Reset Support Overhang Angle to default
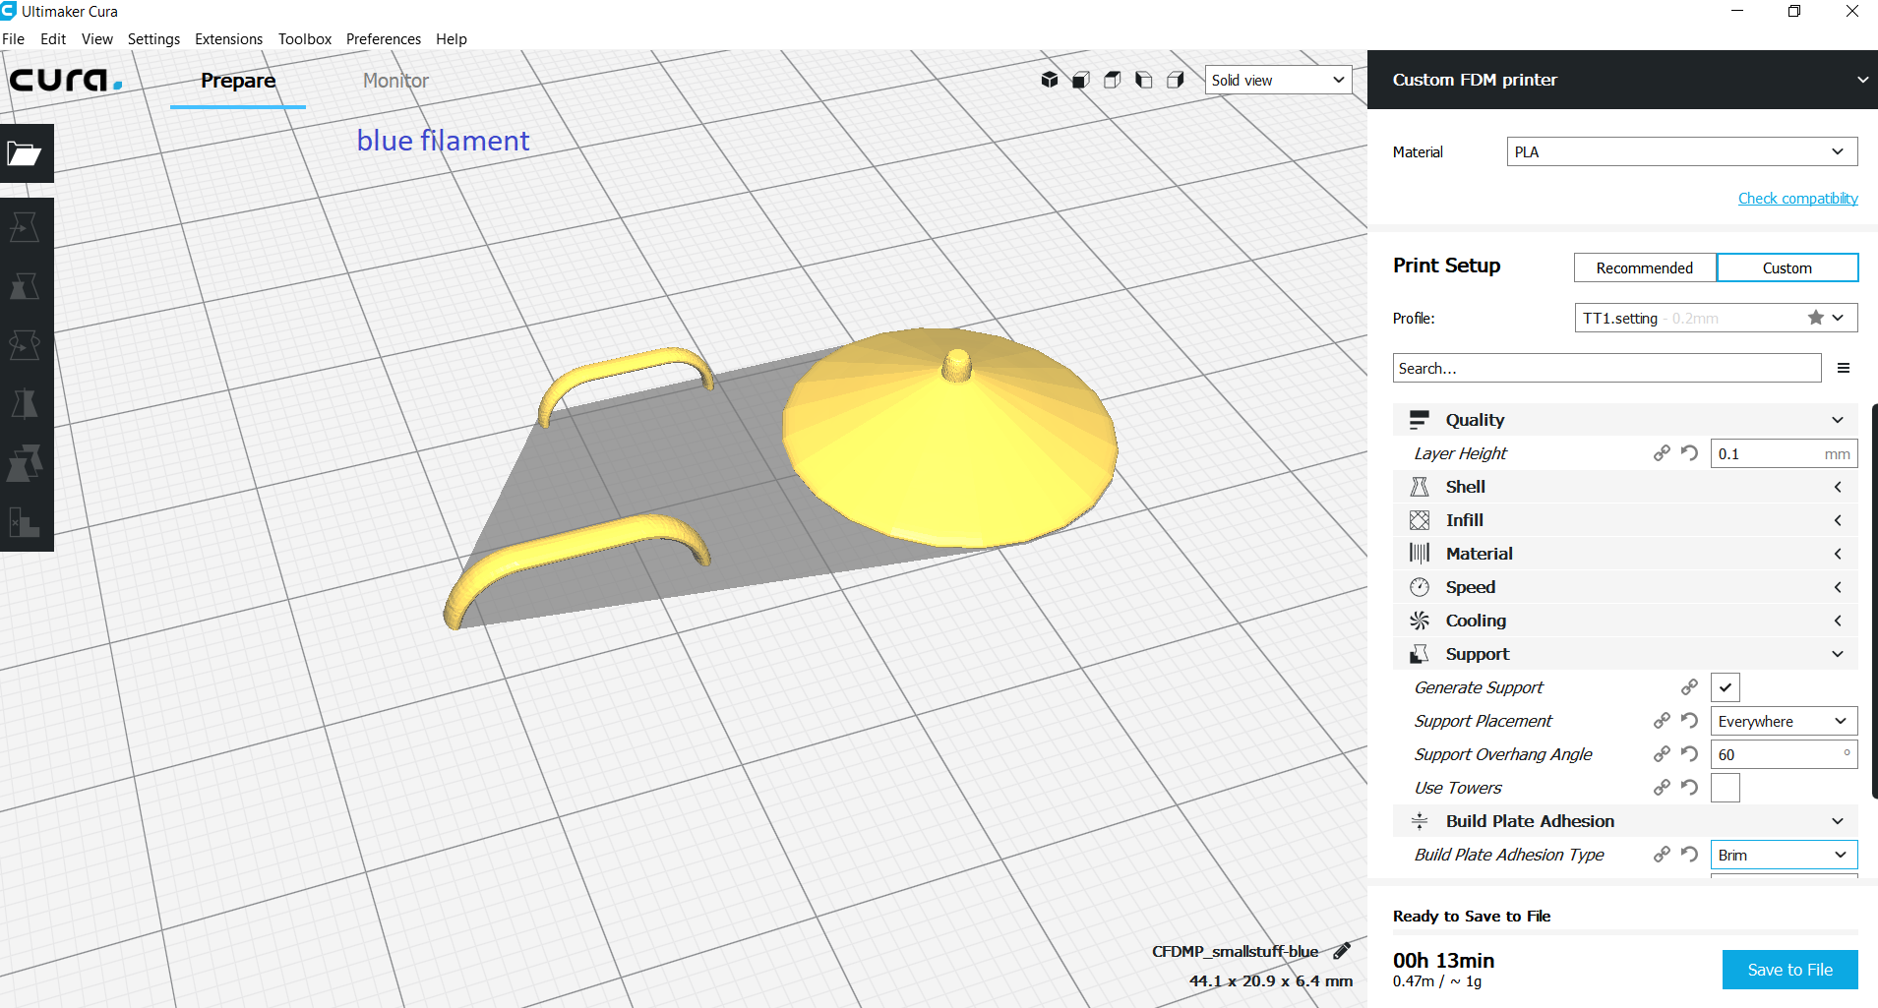The image size is (1878, 1008). [x=1689, y=754]
